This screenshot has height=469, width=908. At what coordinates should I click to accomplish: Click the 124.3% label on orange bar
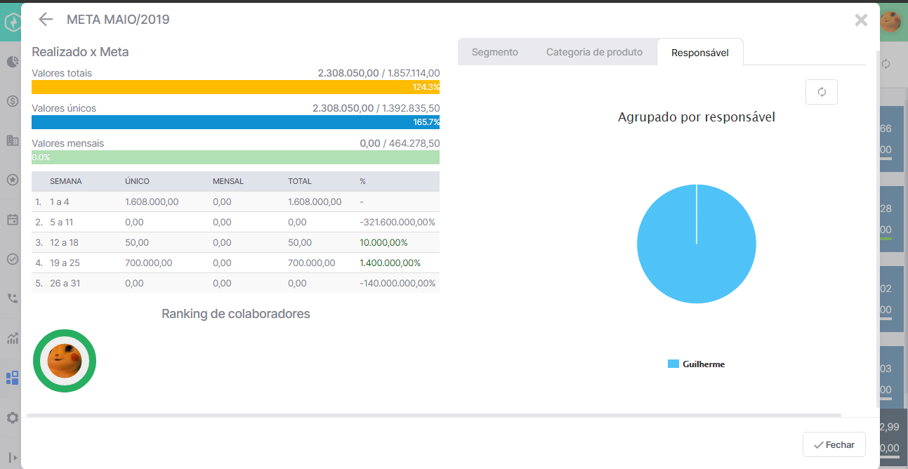426,87
